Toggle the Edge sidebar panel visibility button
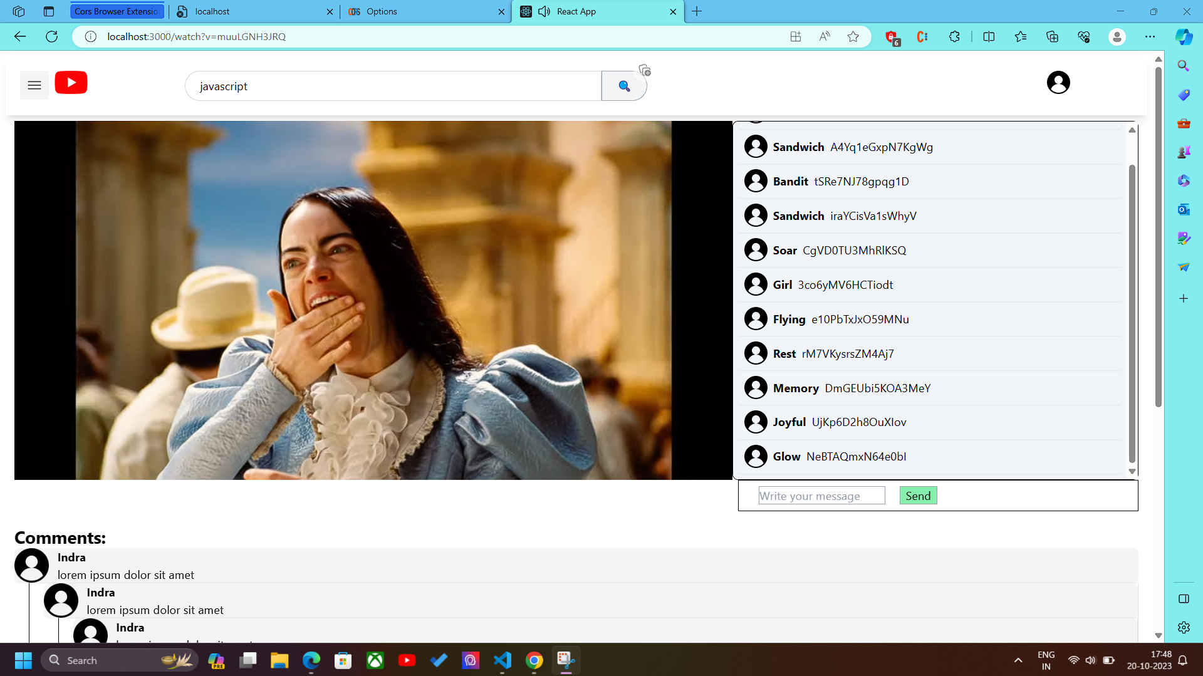Image resolution: width=1203 pixels, height=676 pixels. pos(1184,598)
